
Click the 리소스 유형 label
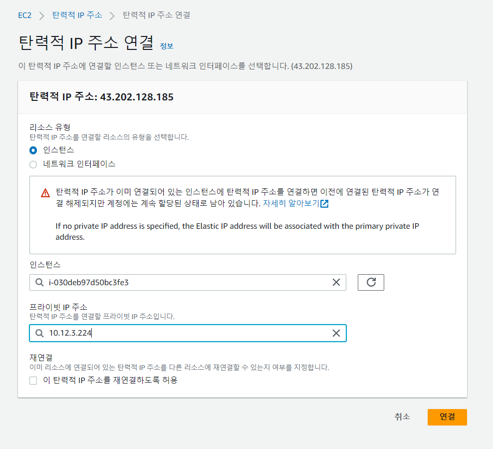point(50,127)
